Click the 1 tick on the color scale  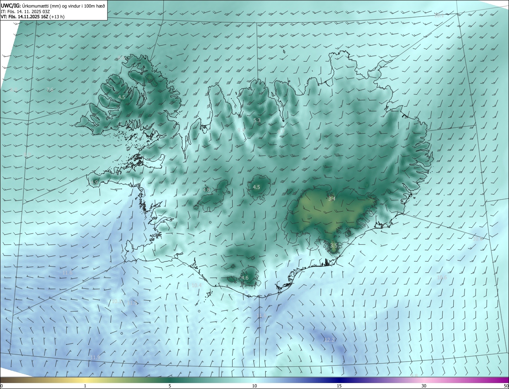click(85, 386)
